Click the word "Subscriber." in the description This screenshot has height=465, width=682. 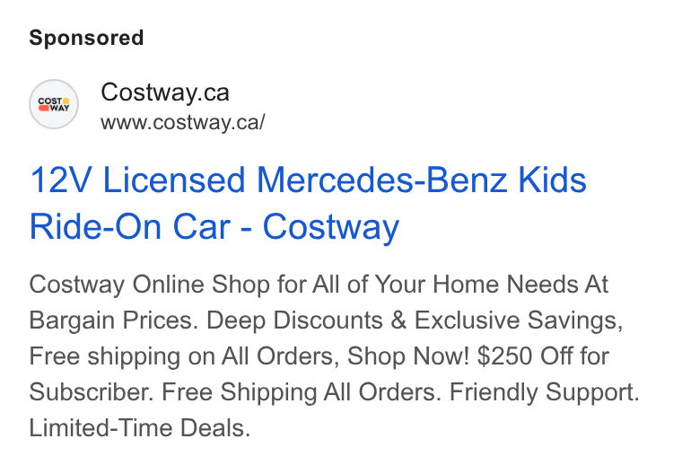tap(92, 392)
